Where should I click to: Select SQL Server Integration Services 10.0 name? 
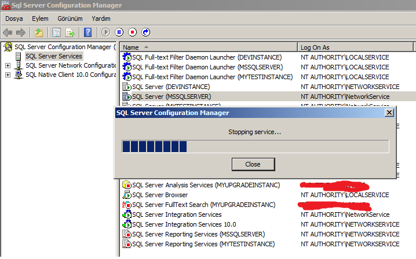point(184,224)
